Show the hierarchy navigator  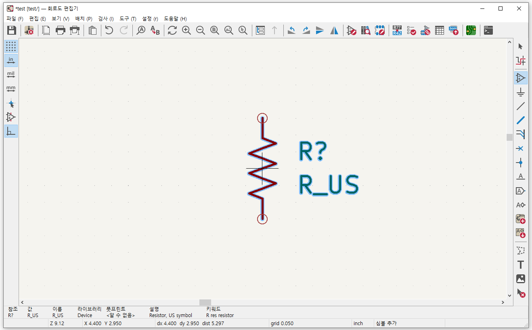[x=260, y=30]
